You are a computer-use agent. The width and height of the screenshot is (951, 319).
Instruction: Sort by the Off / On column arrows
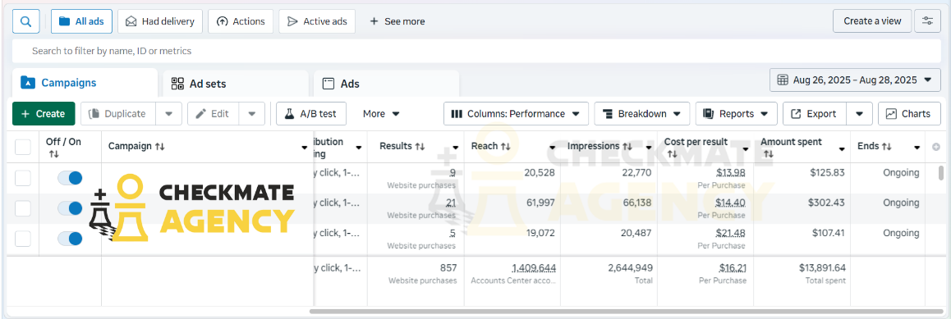pyautogui.click(x=54, y=154)
